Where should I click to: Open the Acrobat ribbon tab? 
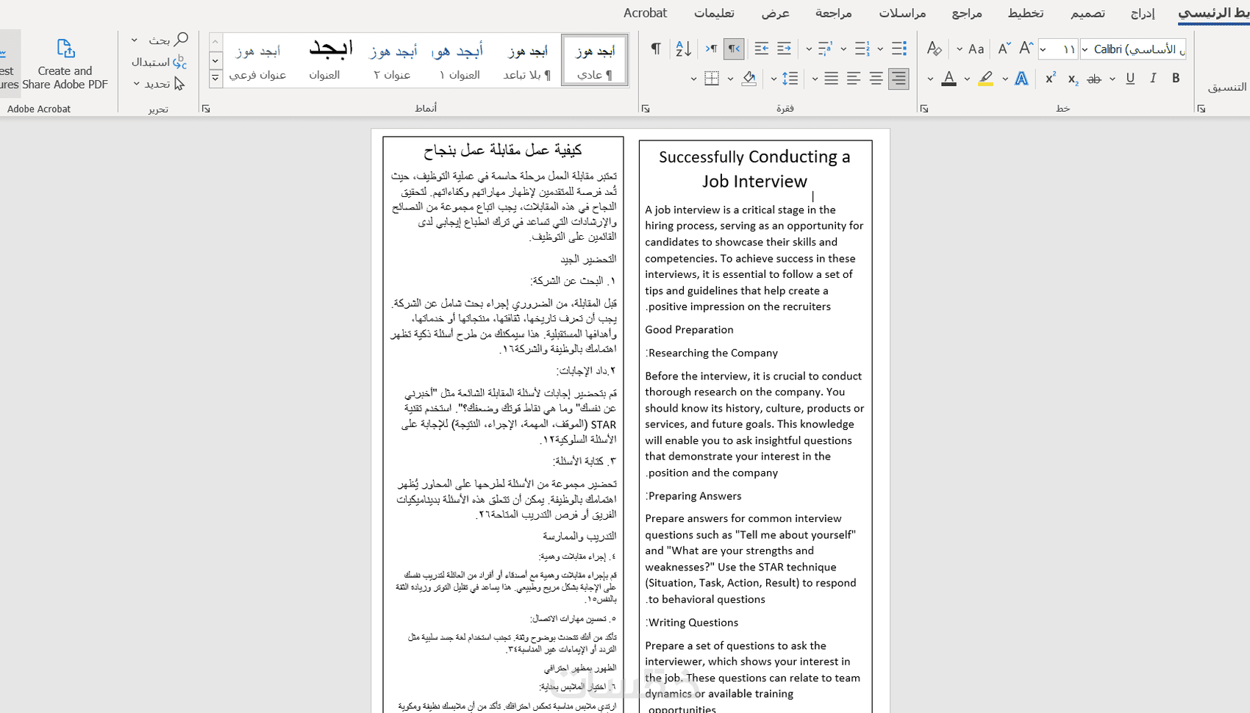pyautogui.click(x=645, y=12)
